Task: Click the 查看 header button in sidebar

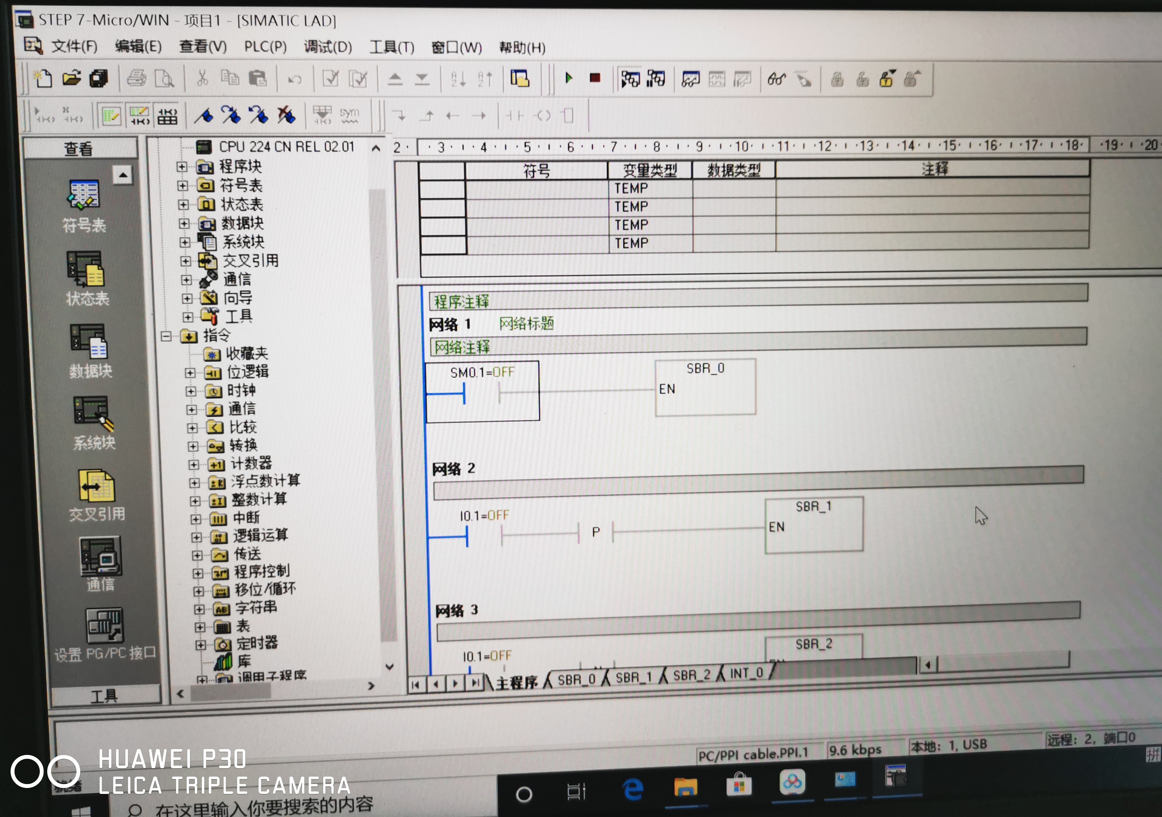Action: coord(79,148)
